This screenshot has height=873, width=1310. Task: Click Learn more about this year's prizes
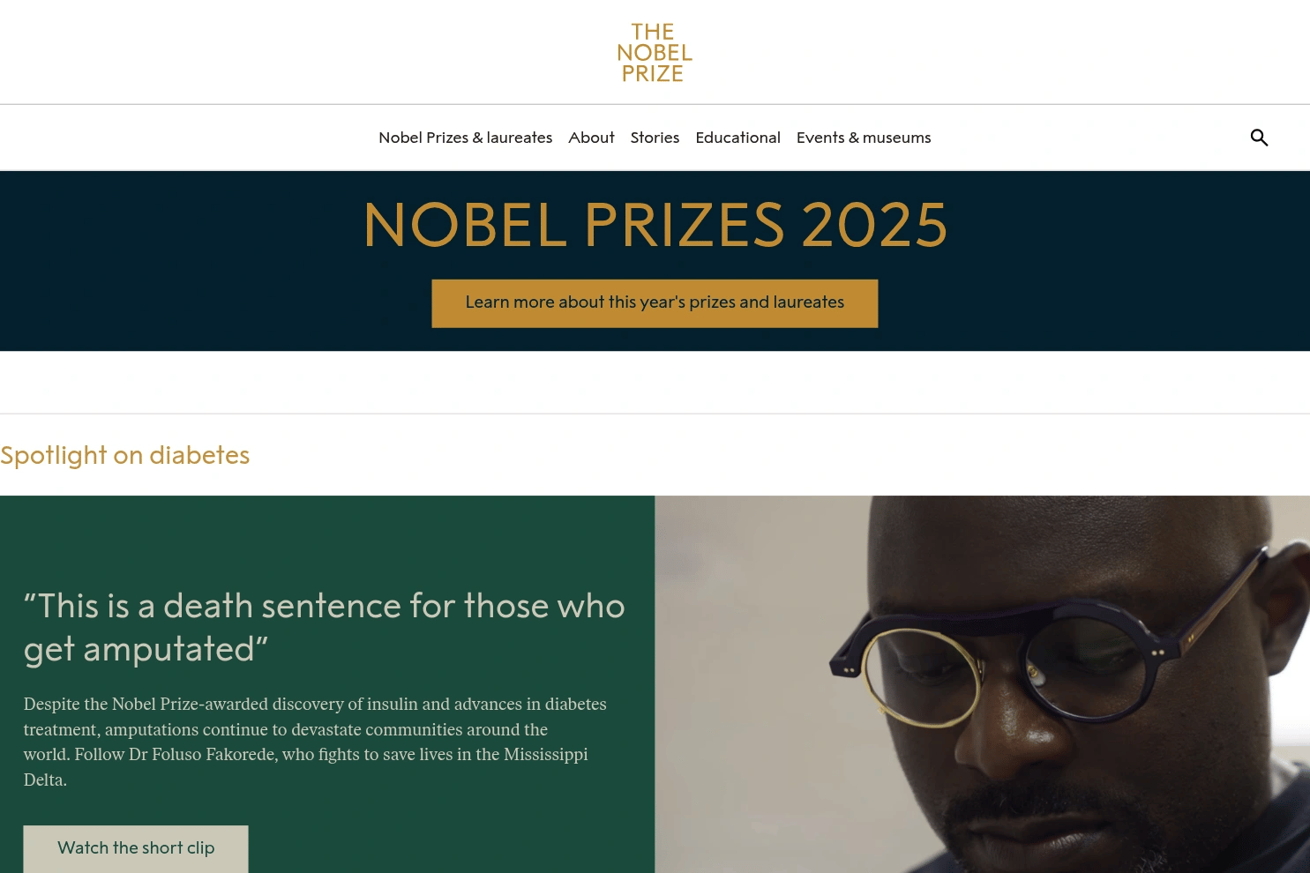click(x=655, y=302)
